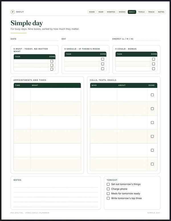Click the '3 SHOULD · IF THERE'S ROOM' heading

(x=82, y=49)
